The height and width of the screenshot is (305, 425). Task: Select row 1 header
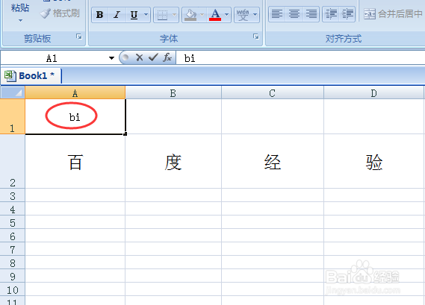pyautogui.click(x=13, y=116)
